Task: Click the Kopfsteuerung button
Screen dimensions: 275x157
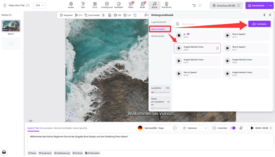Action: [x=62, y=153]
